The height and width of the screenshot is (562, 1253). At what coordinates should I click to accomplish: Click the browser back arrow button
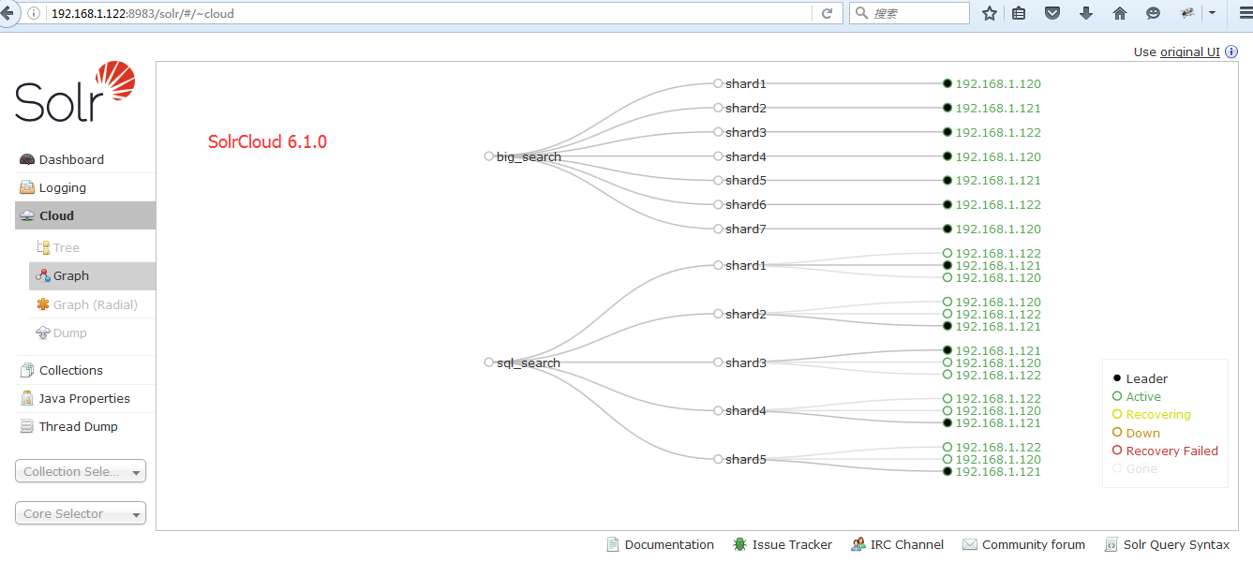click(7, 13)
